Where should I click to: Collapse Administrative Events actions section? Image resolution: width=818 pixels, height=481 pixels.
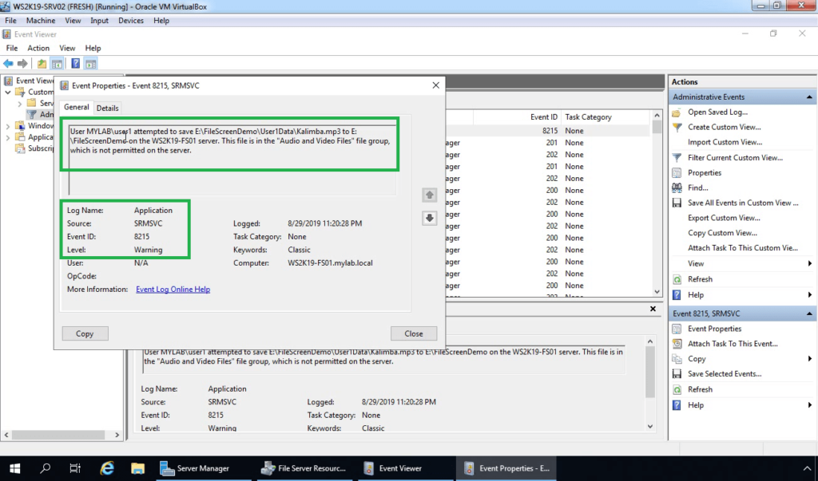click(x=809, y=97)
